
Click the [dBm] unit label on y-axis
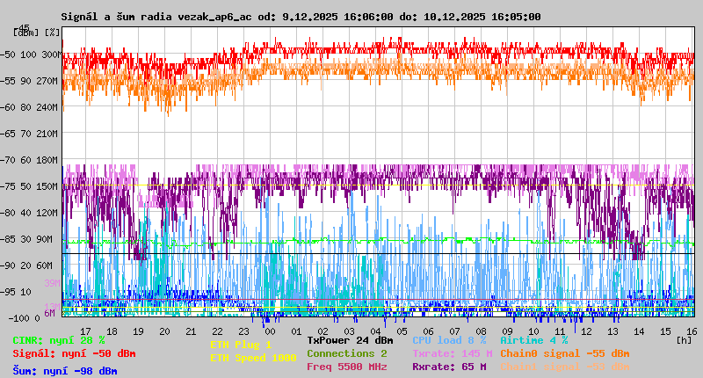[26, 32]
